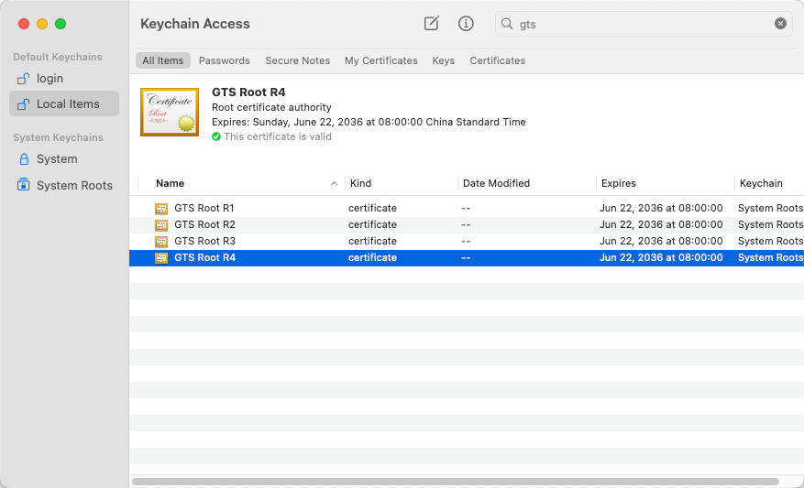Select the Local Items keychain
This screenshot has height=488, width=804.
(67, 104)
